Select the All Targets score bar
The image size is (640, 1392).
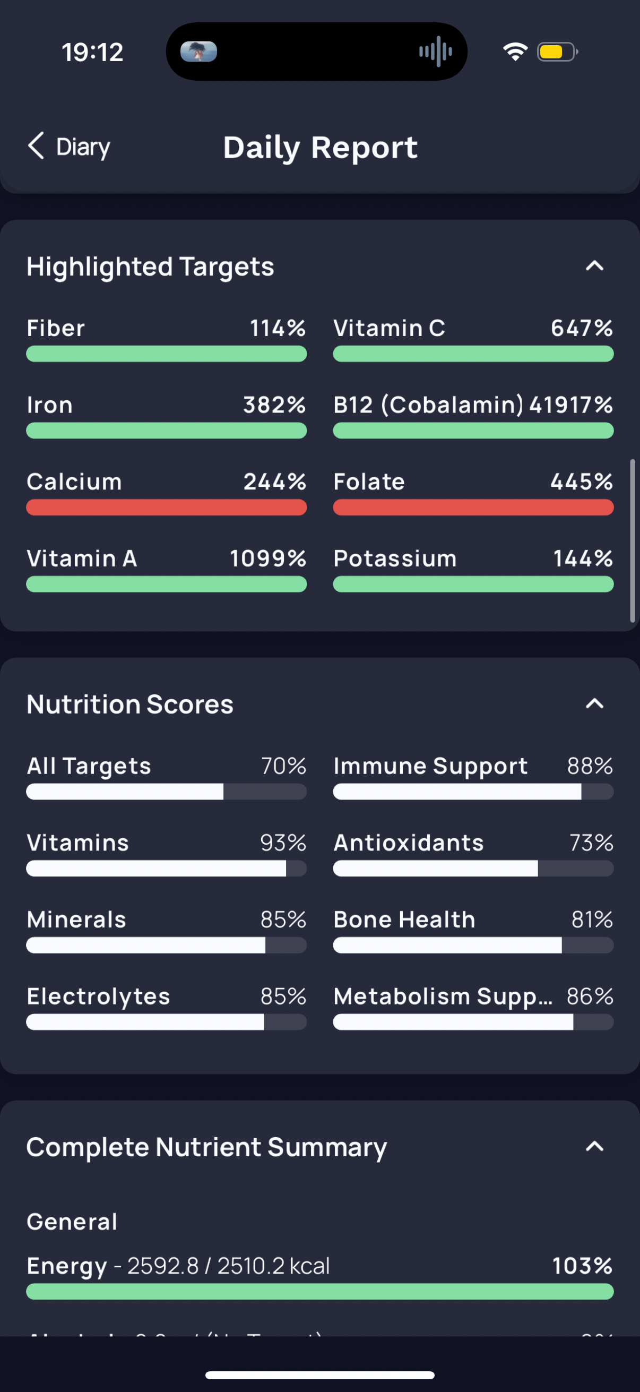tap(166, 792)
